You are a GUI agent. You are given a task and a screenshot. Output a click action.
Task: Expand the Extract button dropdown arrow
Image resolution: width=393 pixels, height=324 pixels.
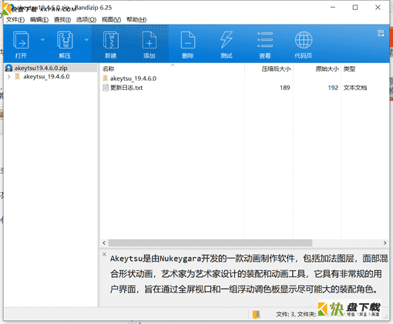click(86, 40)
